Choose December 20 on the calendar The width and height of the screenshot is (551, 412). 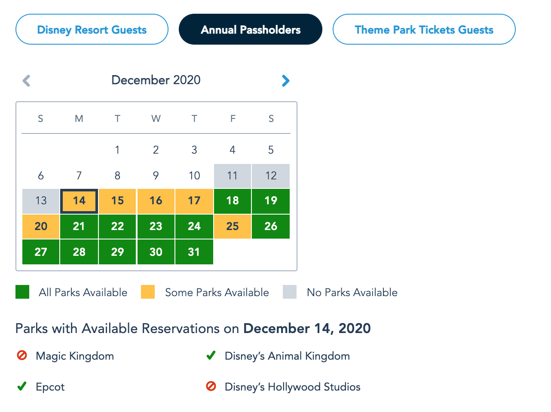pyautogui.click(x=41, y=226)
